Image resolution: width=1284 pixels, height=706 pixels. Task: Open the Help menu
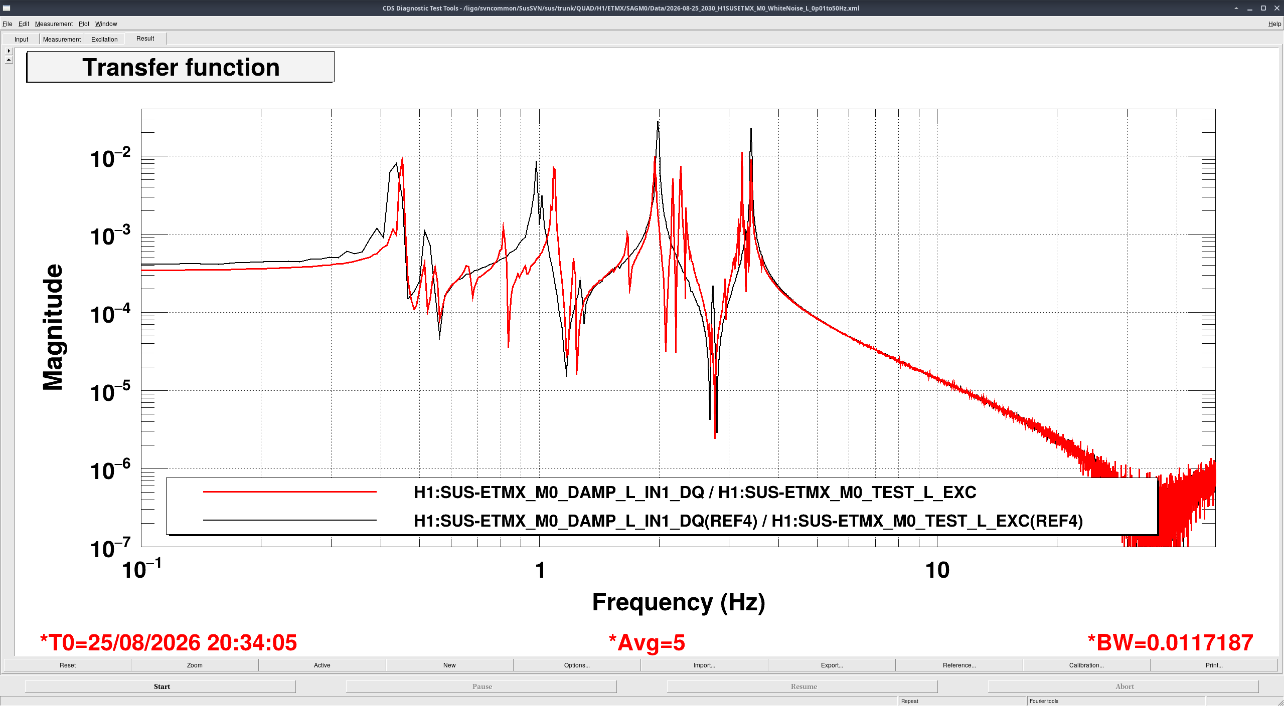(1274, 24)
